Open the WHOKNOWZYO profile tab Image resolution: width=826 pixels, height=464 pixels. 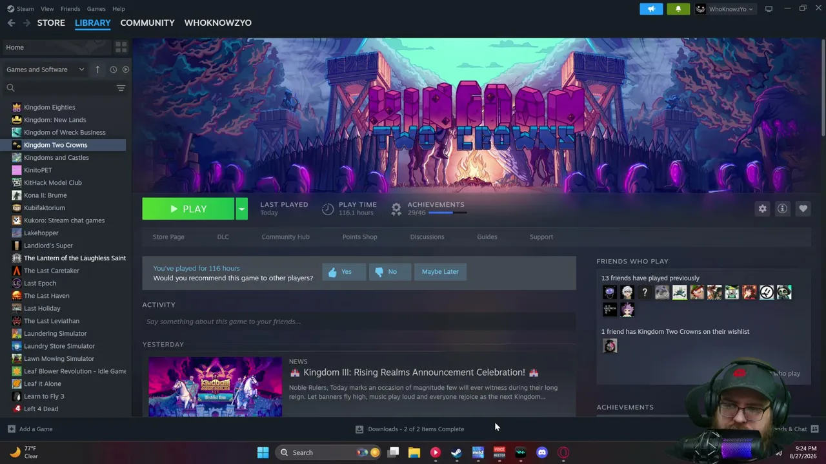[x=218, y=23]
